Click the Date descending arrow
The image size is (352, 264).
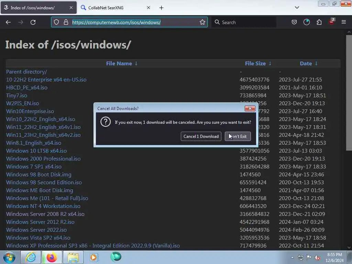316,64
